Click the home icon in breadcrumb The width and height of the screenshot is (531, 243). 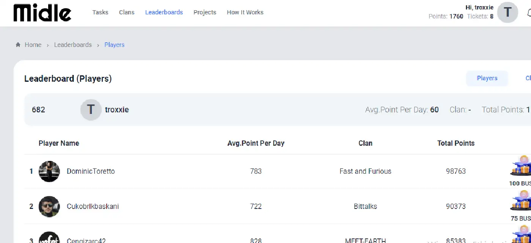pyautogui.click(x=18, y=45)
